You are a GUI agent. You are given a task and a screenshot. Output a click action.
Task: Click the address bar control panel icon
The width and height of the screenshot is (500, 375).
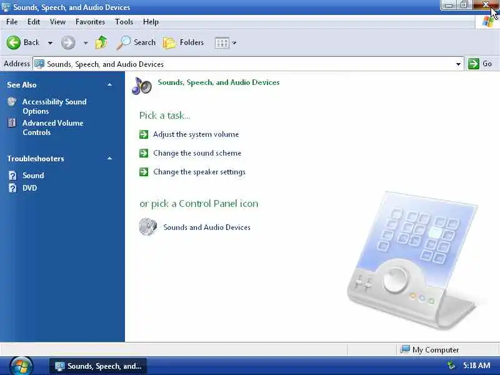tap(39, 64)
